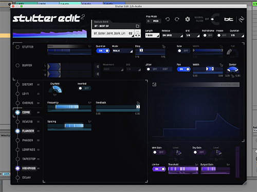This screenshot has width=257, height=192.
Task: Select the LO-FI module label
Action: tap(26, 94)
